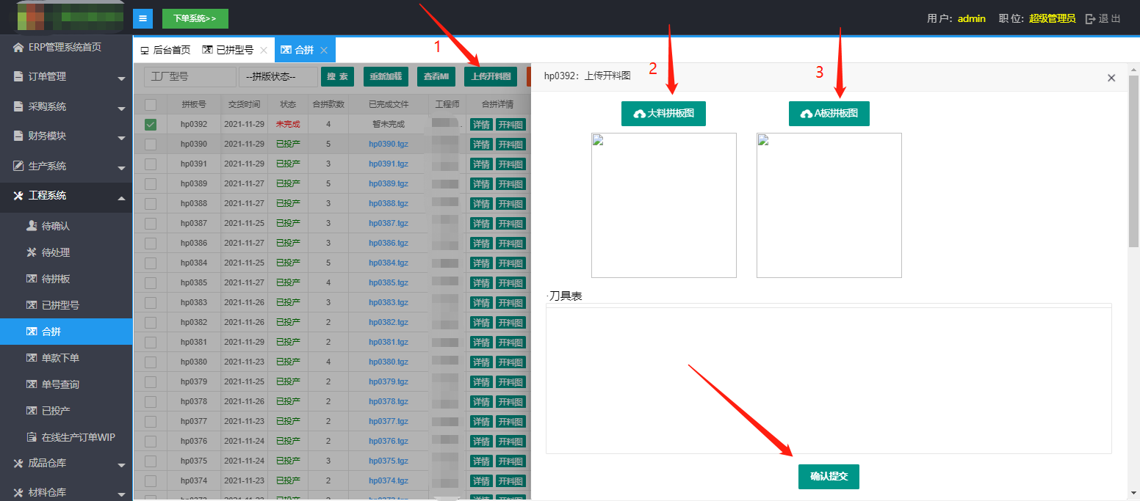Expand the 订单管理 sidebar menu
The width and height of the screenshot is (1140, 501).
tap(66, 77)
